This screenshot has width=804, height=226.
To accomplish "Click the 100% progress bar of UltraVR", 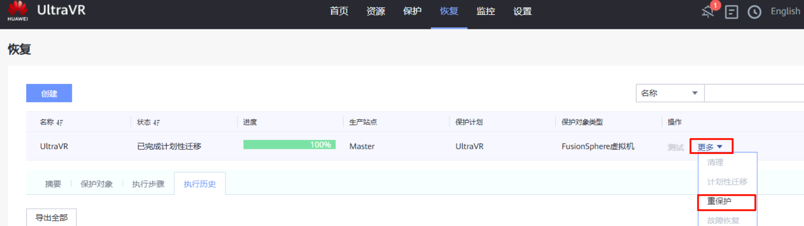I will click(289, 145).
